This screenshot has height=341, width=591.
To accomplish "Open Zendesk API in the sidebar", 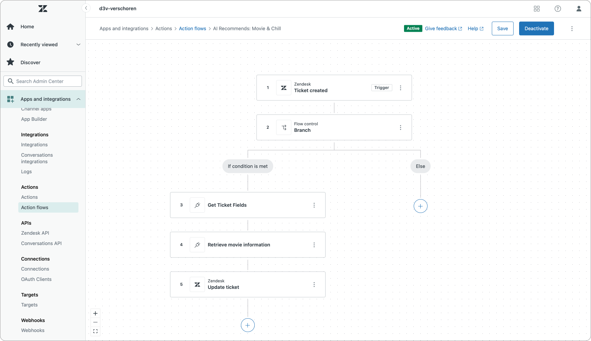I will pos(35,233).
